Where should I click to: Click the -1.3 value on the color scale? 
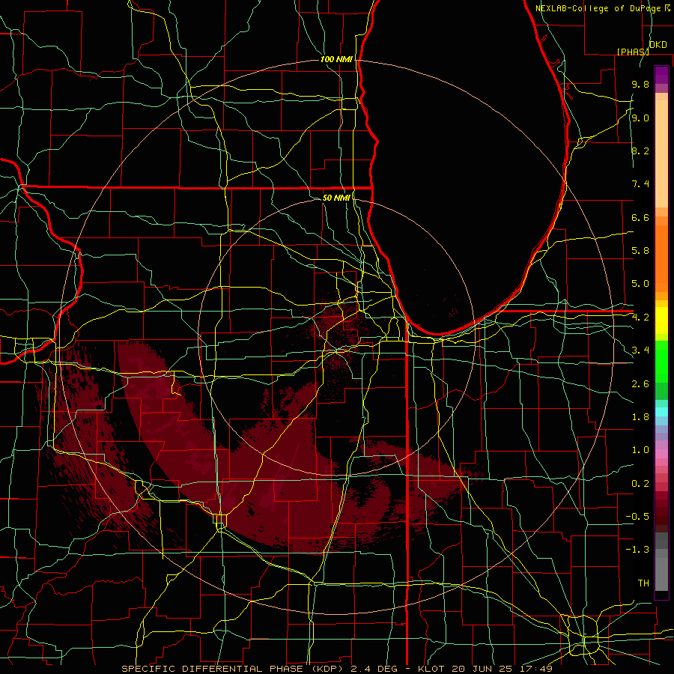point(637,550)
